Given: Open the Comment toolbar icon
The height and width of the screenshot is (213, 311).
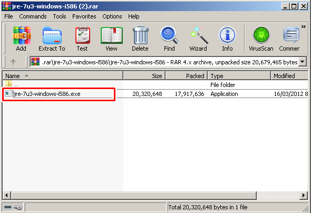Looking at the screenshot, I should (289, 38).
